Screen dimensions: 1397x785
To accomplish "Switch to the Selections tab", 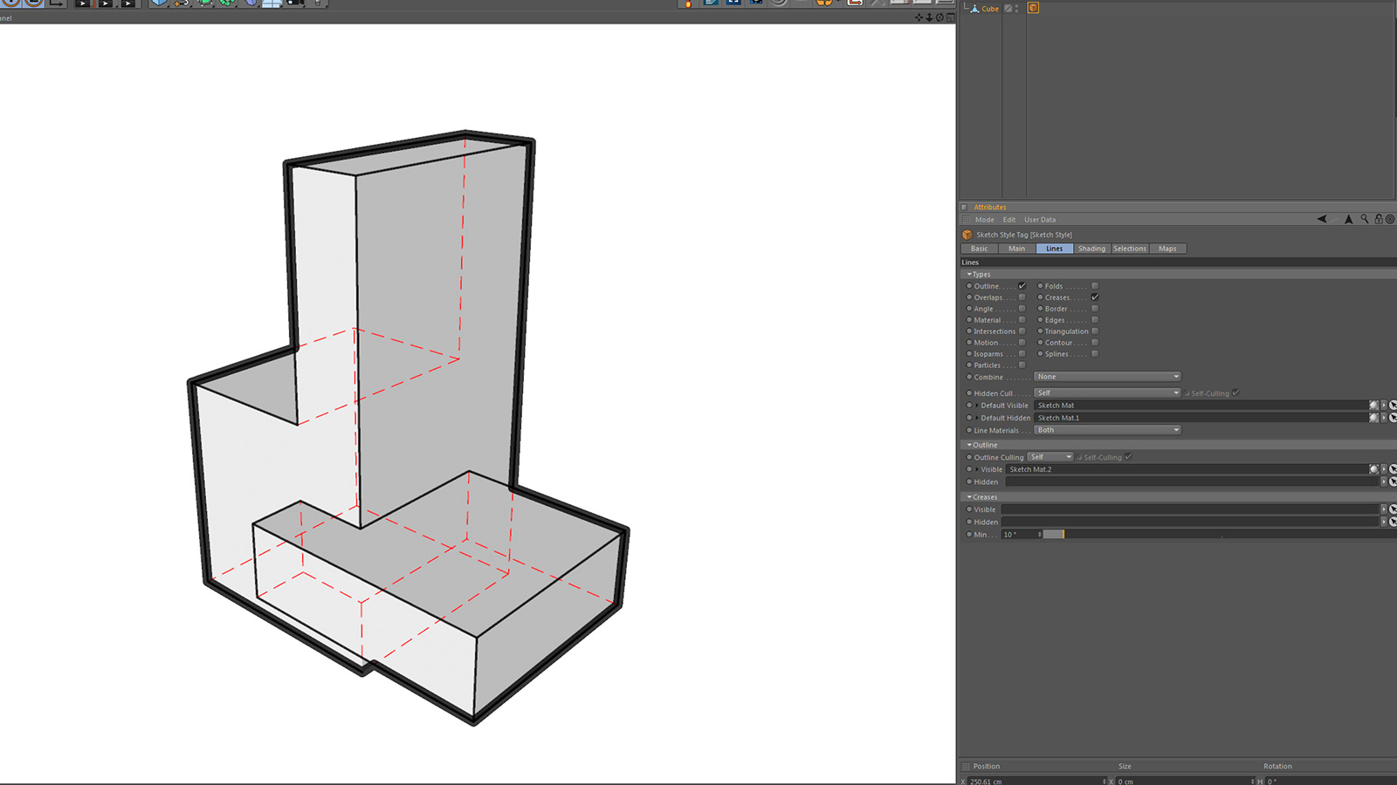I will tap(1130, 249).
